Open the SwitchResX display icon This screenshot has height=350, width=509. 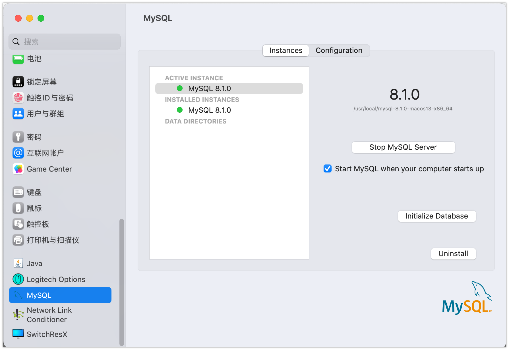18,334
